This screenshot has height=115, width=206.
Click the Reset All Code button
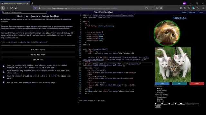click(38, 55)
